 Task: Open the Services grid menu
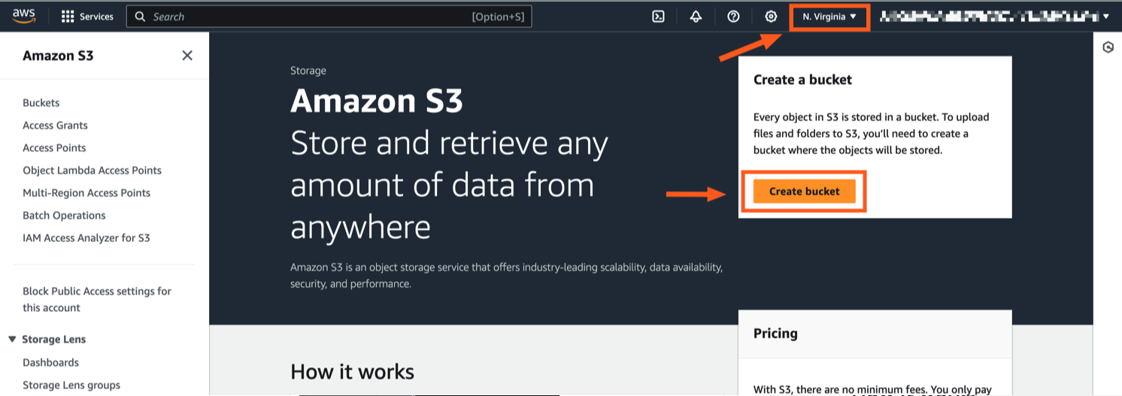(x=86, y=17)
